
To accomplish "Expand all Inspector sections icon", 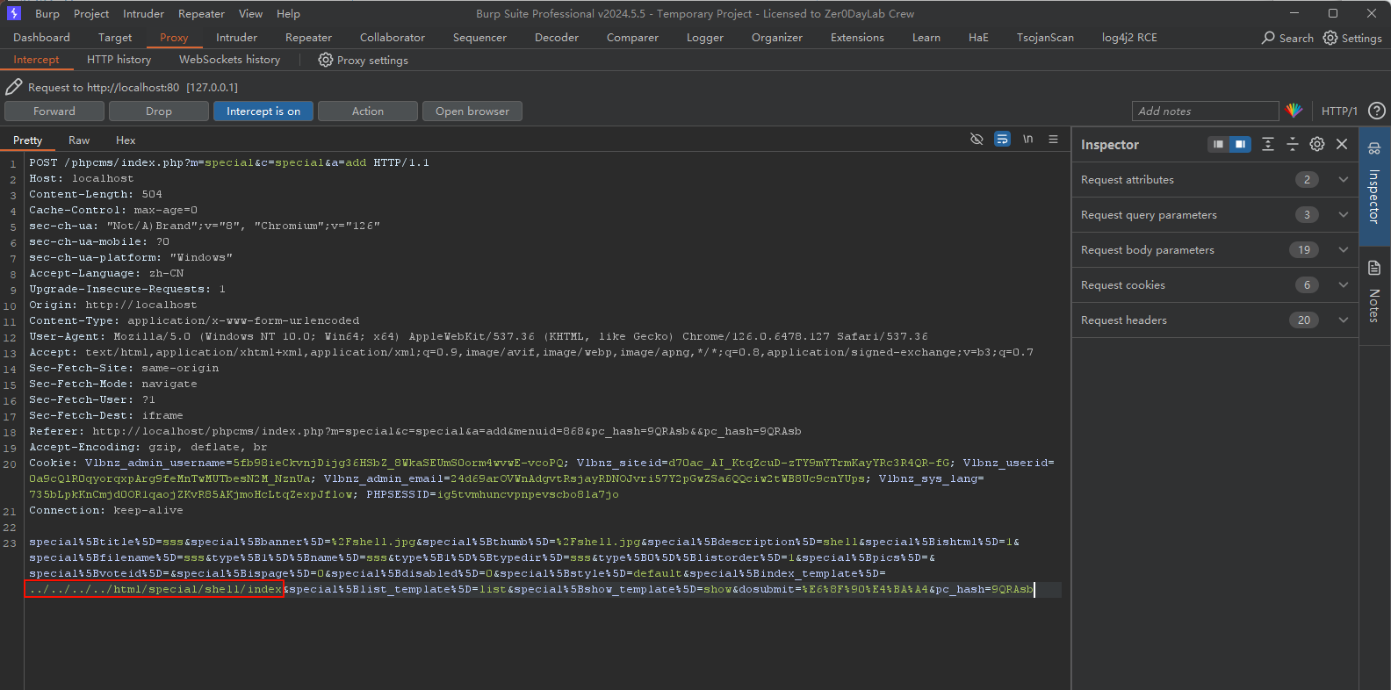I will 1268,144.
